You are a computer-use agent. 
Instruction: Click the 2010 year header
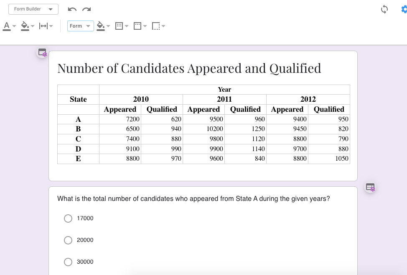[141, 99]
